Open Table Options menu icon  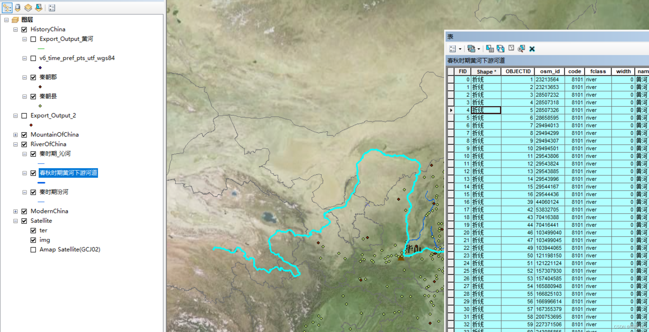pyautogui.click(x=452, y=49)
